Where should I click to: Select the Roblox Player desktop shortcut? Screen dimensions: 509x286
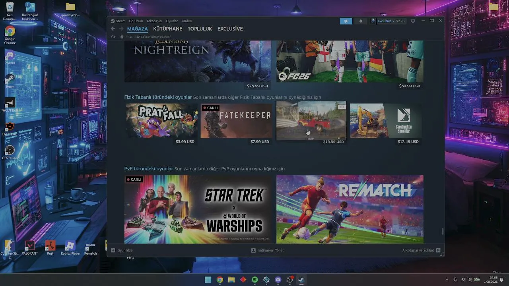(x=70, y=248)
